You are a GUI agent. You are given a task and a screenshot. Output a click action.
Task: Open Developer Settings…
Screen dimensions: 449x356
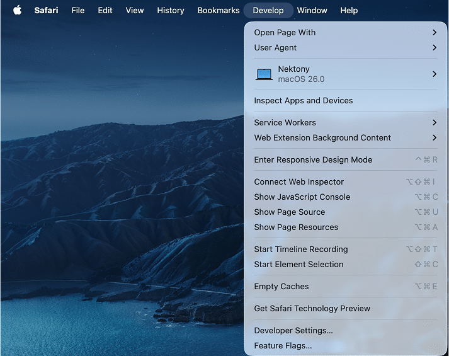(293, 330)
